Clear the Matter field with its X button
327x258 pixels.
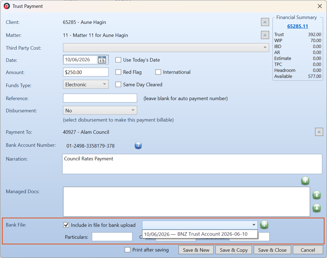click(265, 35)
